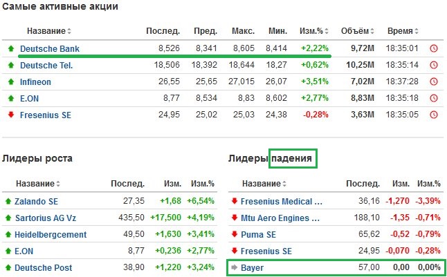447x277 pixels.
Task: Open the Puma SE stock link
Action: 258,234
